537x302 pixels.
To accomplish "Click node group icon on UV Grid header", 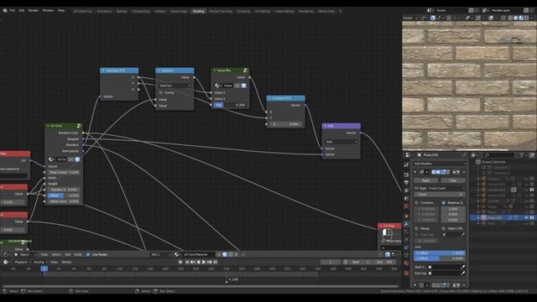I will tap(79, 126).
